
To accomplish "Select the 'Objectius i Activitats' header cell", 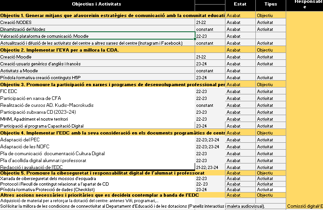I will tap(97, 4).
